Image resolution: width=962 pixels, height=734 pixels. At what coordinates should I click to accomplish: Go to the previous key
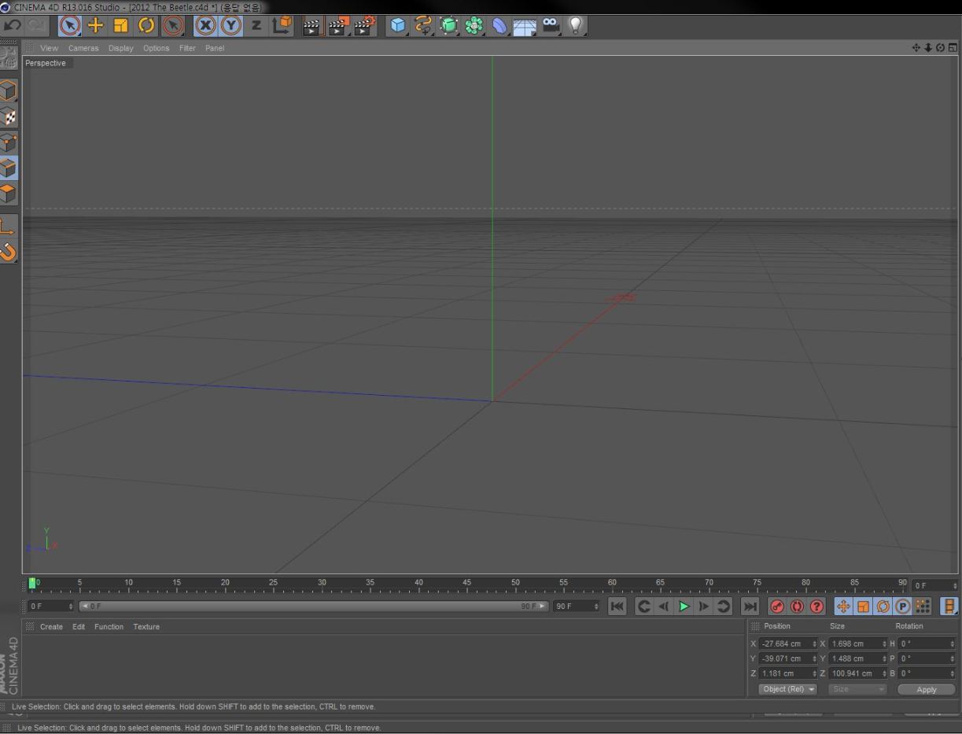click(x=643, y=607)
